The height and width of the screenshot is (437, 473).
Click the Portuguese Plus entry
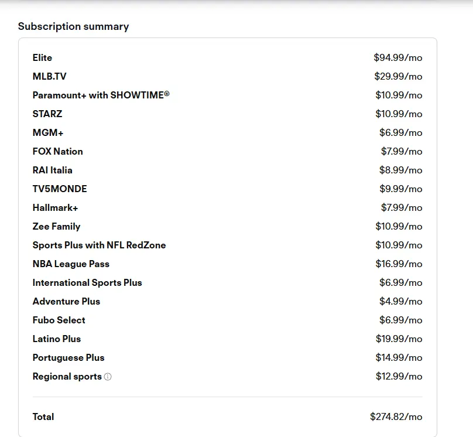(x=68, y=358)
